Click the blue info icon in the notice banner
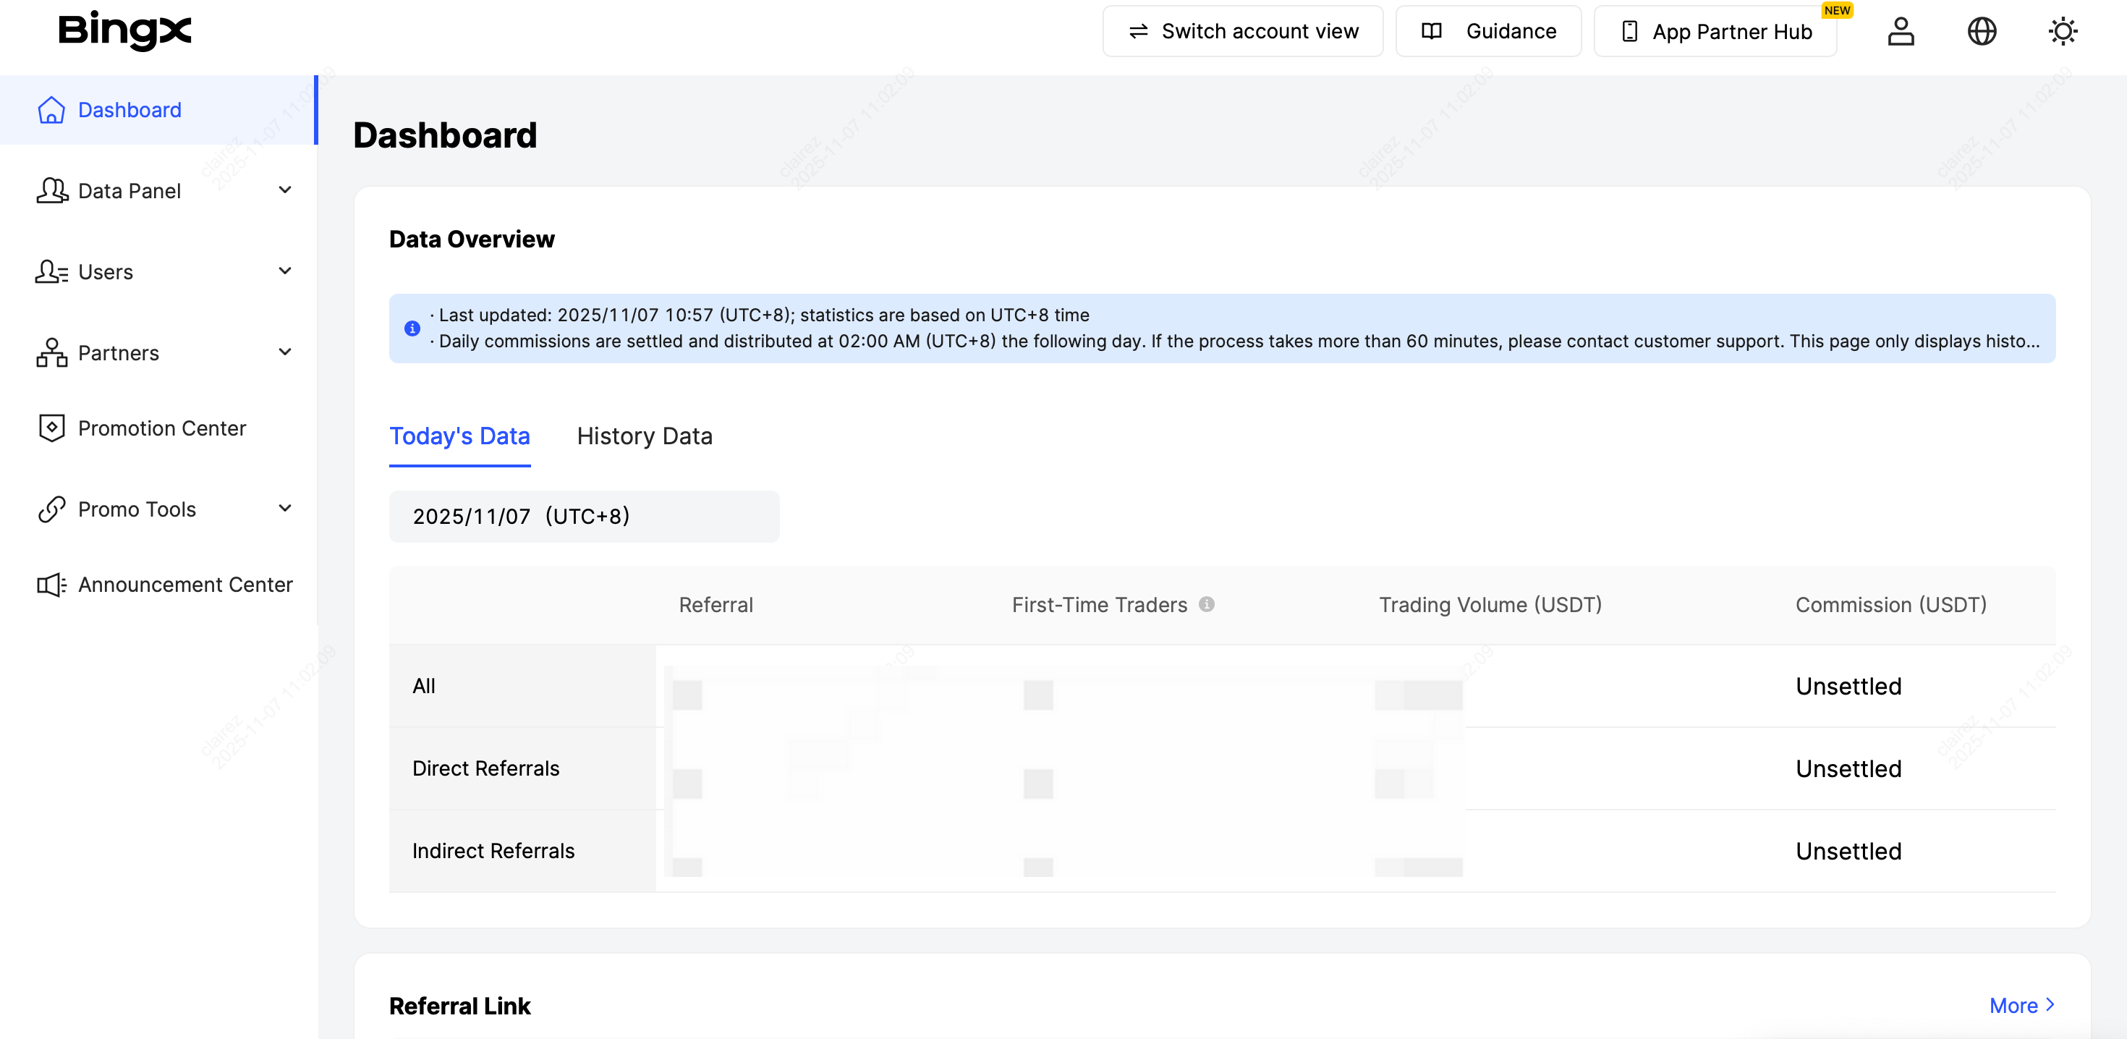This screenshot has height=1039, width=2127. coord(412,328)
